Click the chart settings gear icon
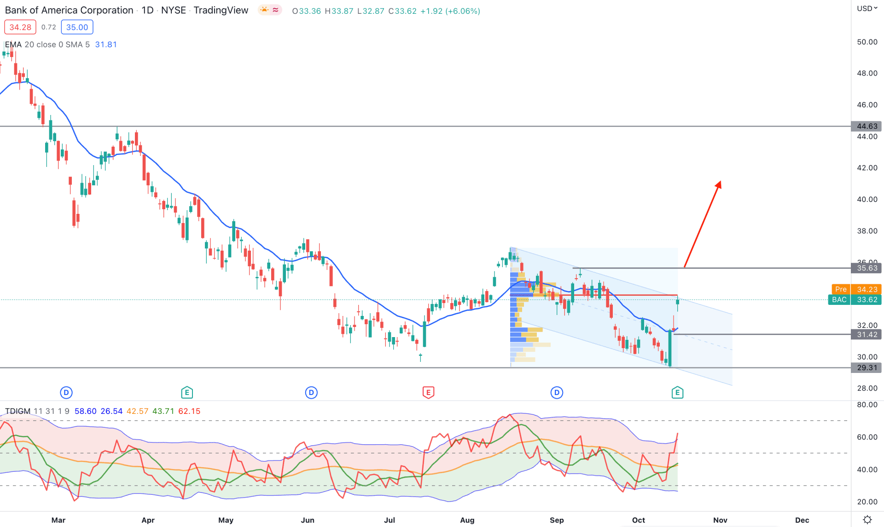This screenshot has height=527, width=884. point(867,520)
